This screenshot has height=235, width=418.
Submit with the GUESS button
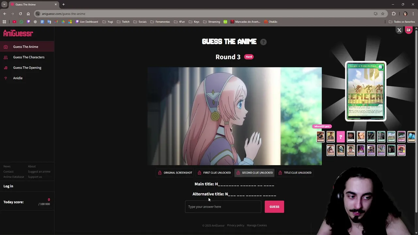point(274,207)
